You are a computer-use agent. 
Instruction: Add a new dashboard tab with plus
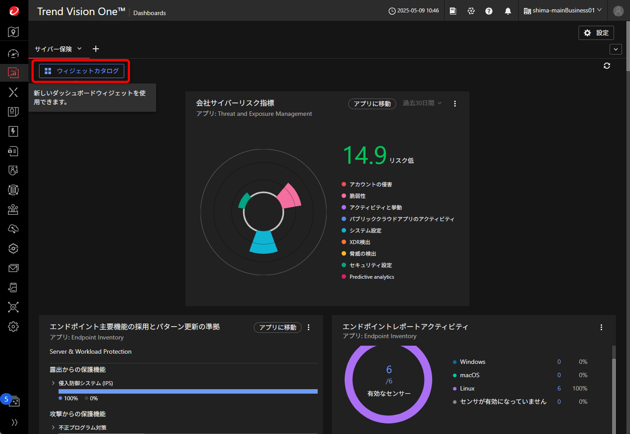point(96,49)
